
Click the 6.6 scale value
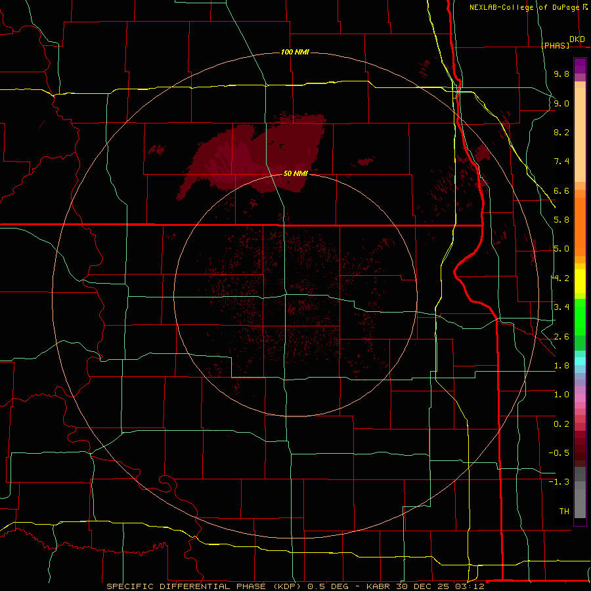pos(561,190)
